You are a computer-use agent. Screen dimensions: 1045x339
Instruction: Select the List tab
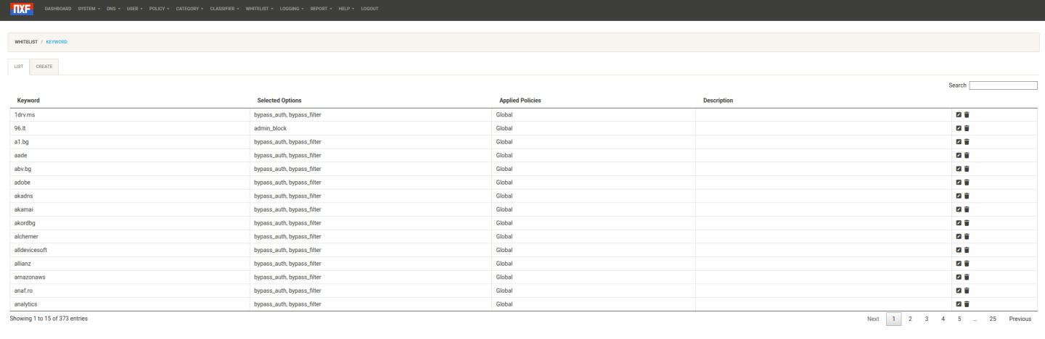(19, 67)
